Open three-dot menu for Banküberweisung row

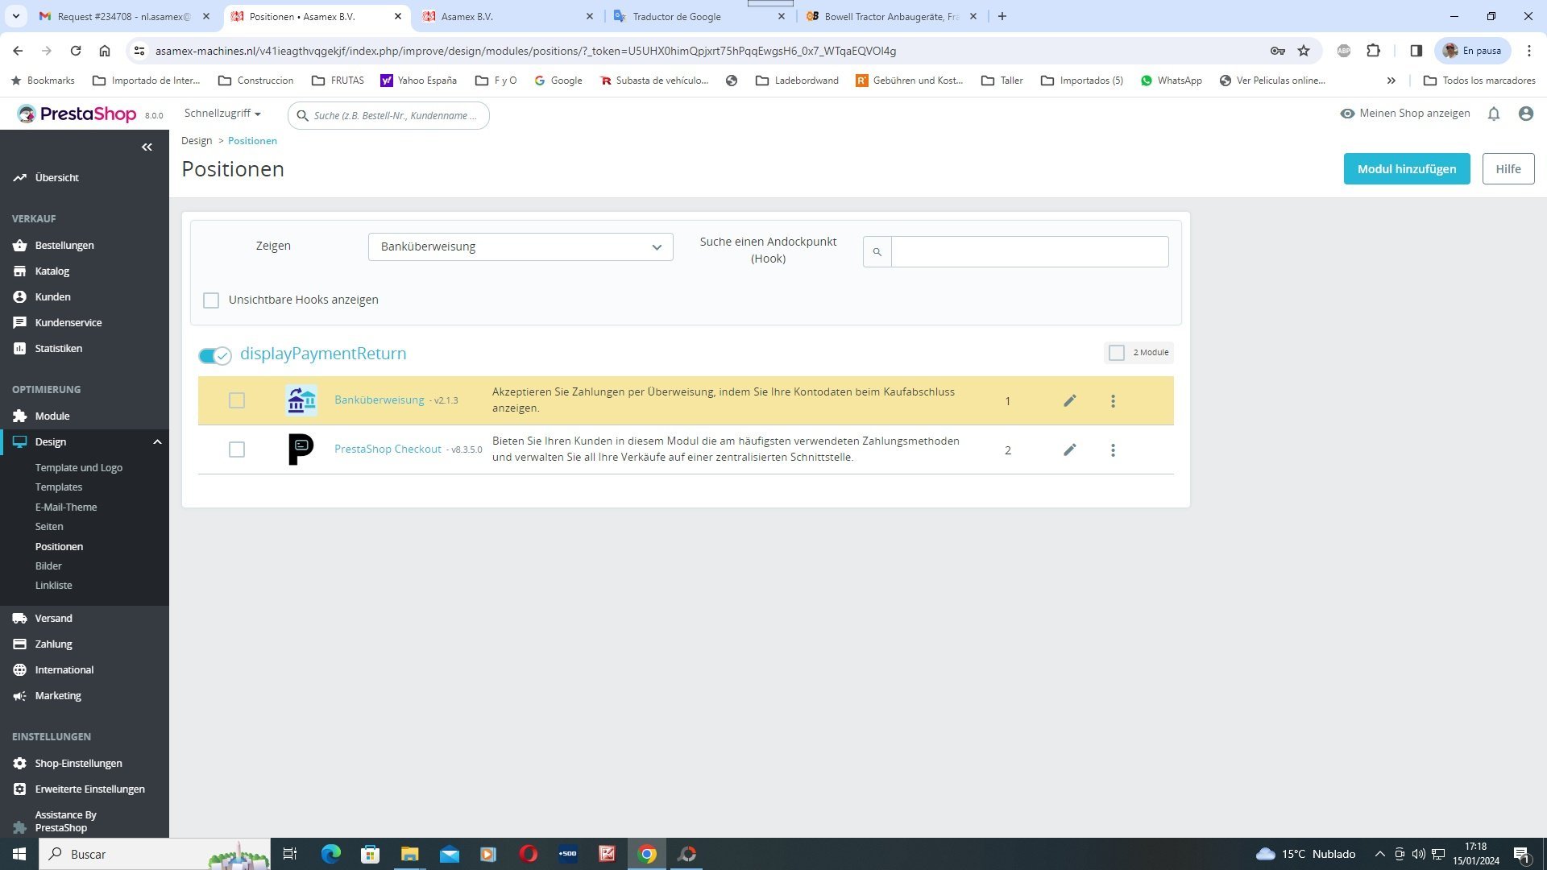coord(1113,400)
